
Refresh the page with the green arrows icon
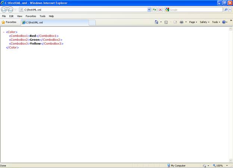click(155, 10)
